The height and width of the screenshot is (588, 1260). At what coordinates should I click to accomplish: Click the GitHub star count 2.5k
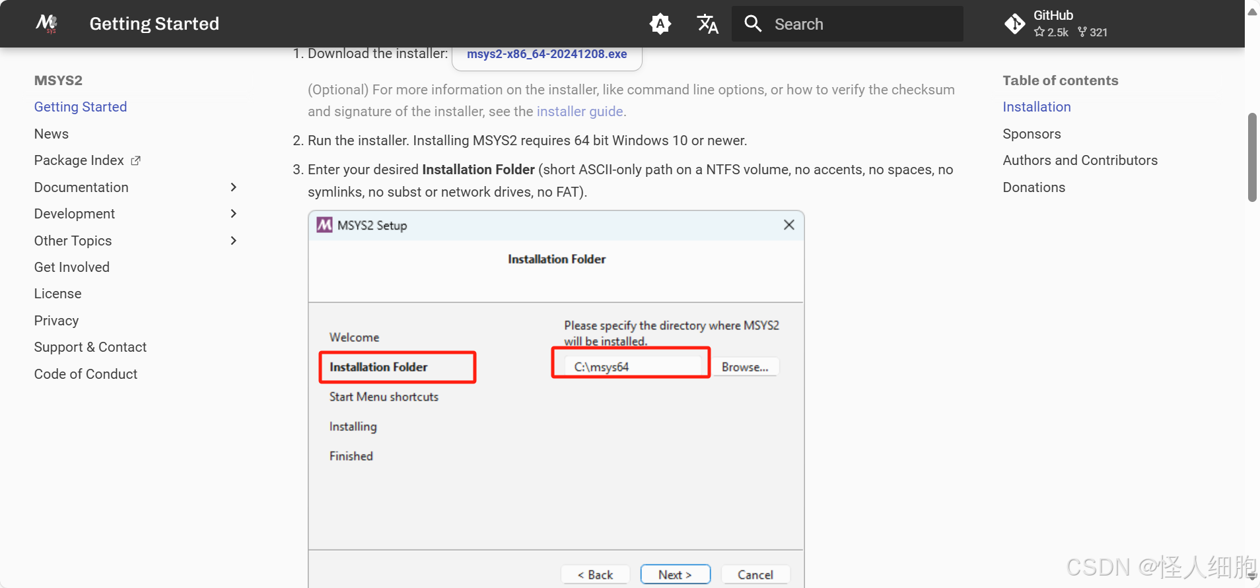[1051, 32]
